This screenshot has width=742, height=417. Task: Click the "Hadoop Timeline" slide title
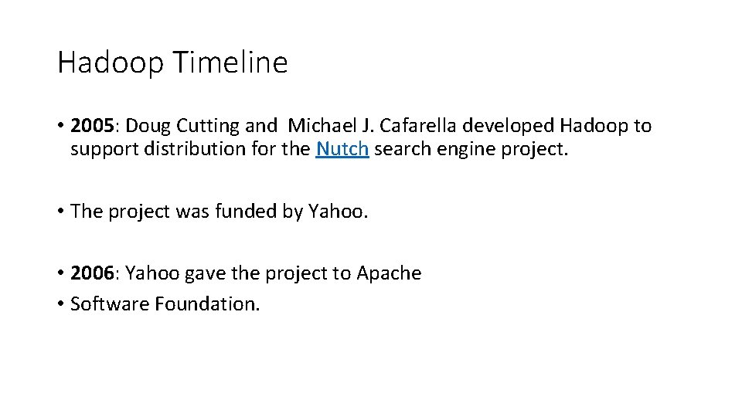[172, 63]
